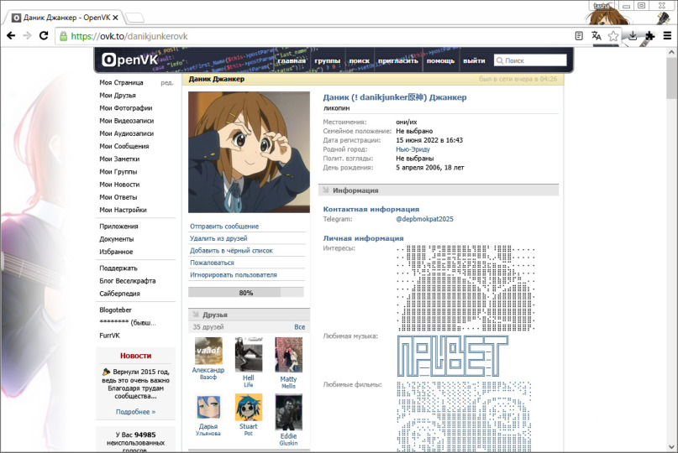Open Документы in sidebar
Image resolution: width=678 pixels, height=453 pixels.
[x=116, y=239]
